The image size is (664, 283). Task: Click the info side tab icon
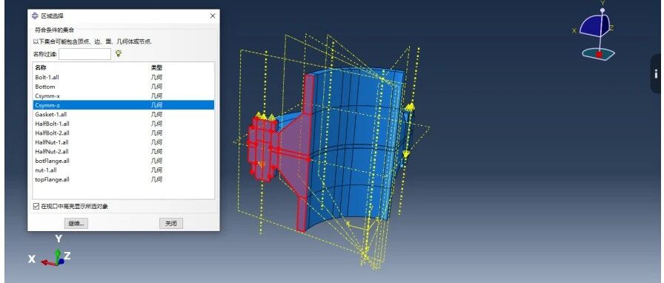(x=656, y=74)
